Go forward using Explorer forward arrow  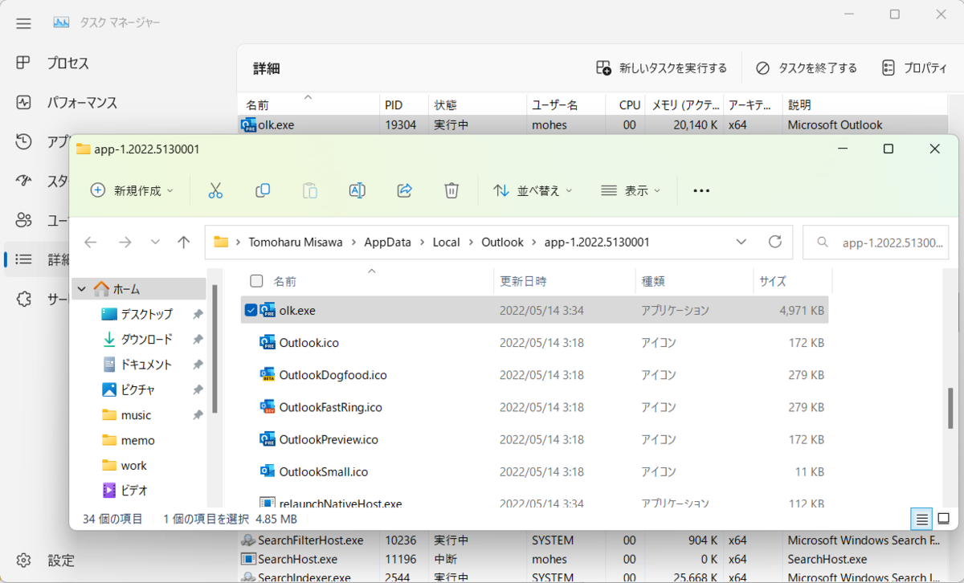[125, 242]
